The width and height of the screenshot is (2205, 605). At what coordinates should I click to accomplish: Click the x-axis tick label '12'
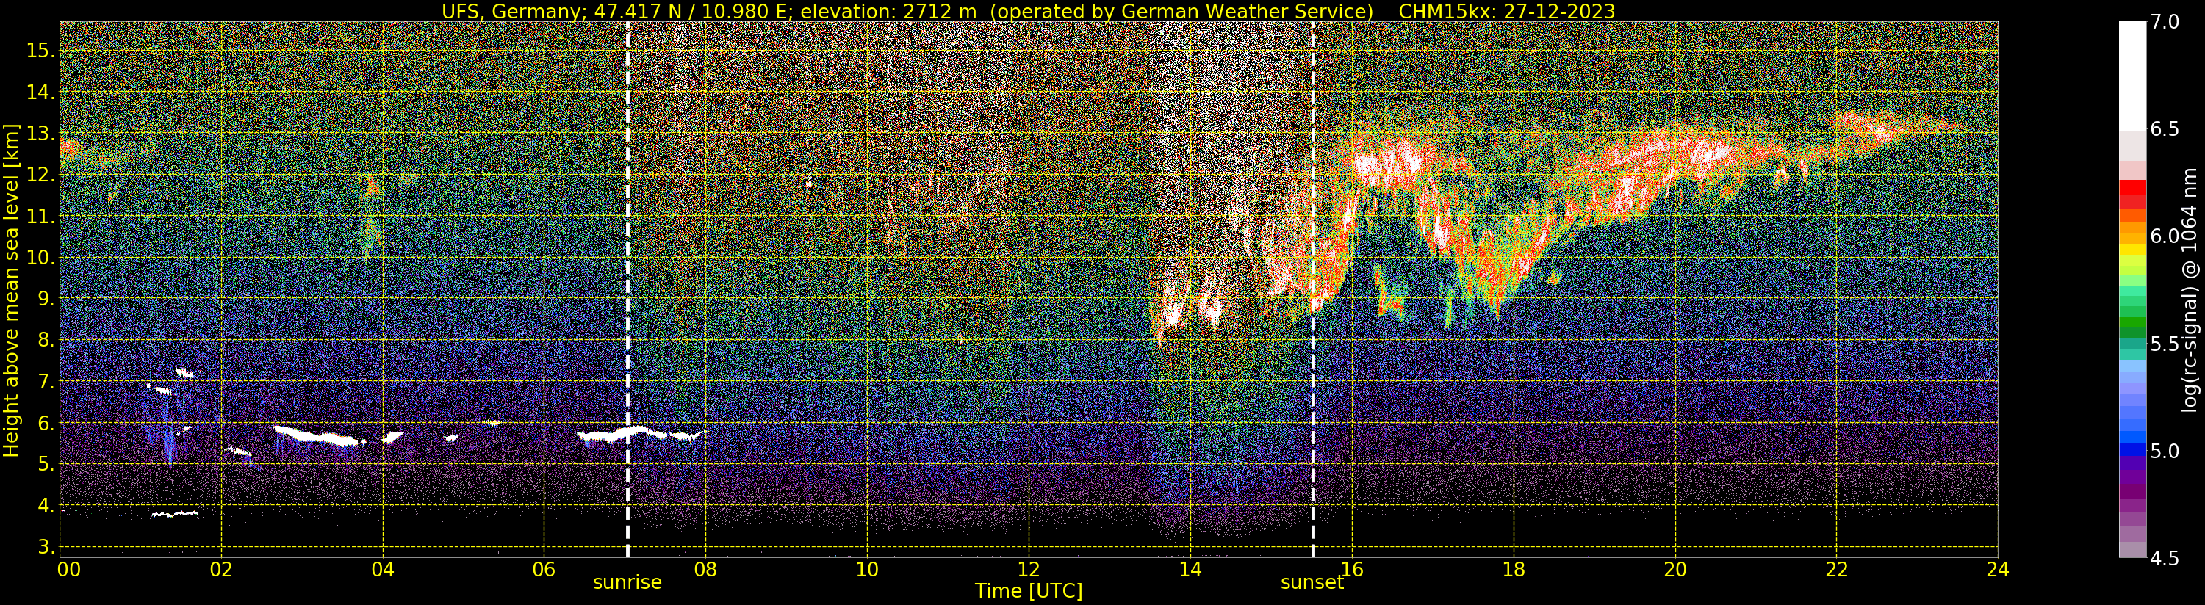pos(1029,569)
